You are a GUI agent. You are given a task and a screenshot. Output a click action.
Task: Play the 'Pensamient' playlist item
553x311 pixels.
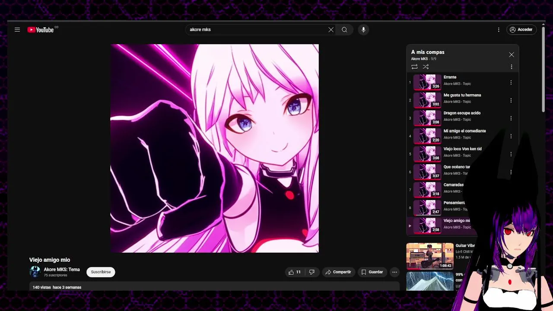[441, 208]
